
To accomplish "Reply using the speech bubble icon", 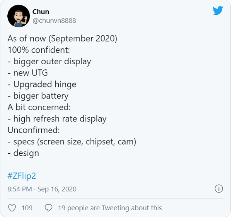I will tap(49, 208).
